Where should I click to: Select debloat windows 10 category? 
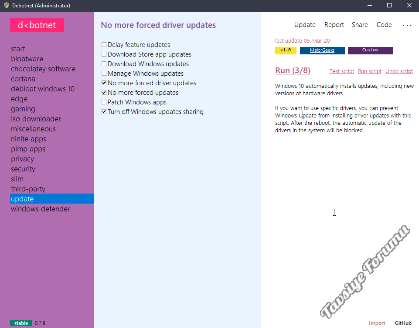[43, 89]
